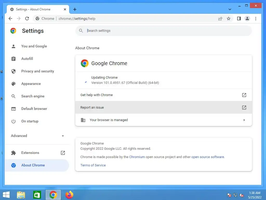This screenshot has height=200, width=266.
Task: Click the network icon in system tray
Action: pyautogui.click(x=235, y=195)
